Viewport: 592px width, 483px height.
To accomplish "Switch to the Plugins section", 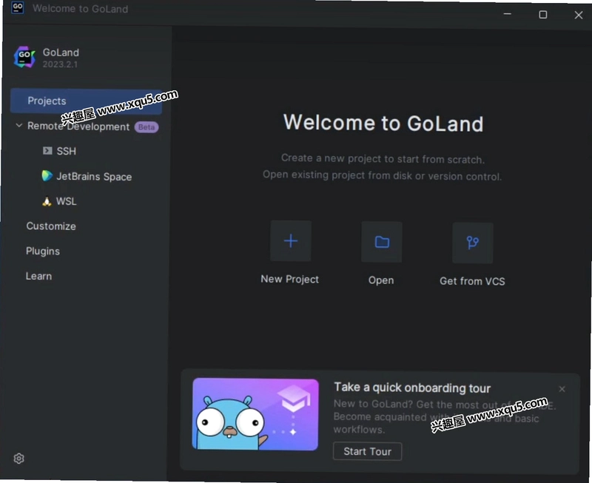I will click(x=43, y=251).
